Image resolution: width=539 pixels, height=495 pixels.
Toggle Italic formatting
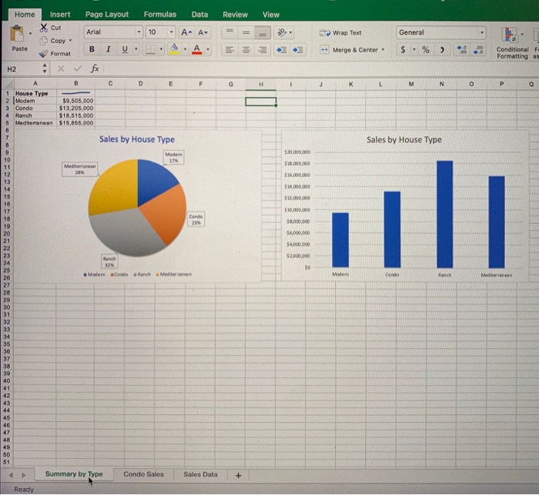point(109,49)
